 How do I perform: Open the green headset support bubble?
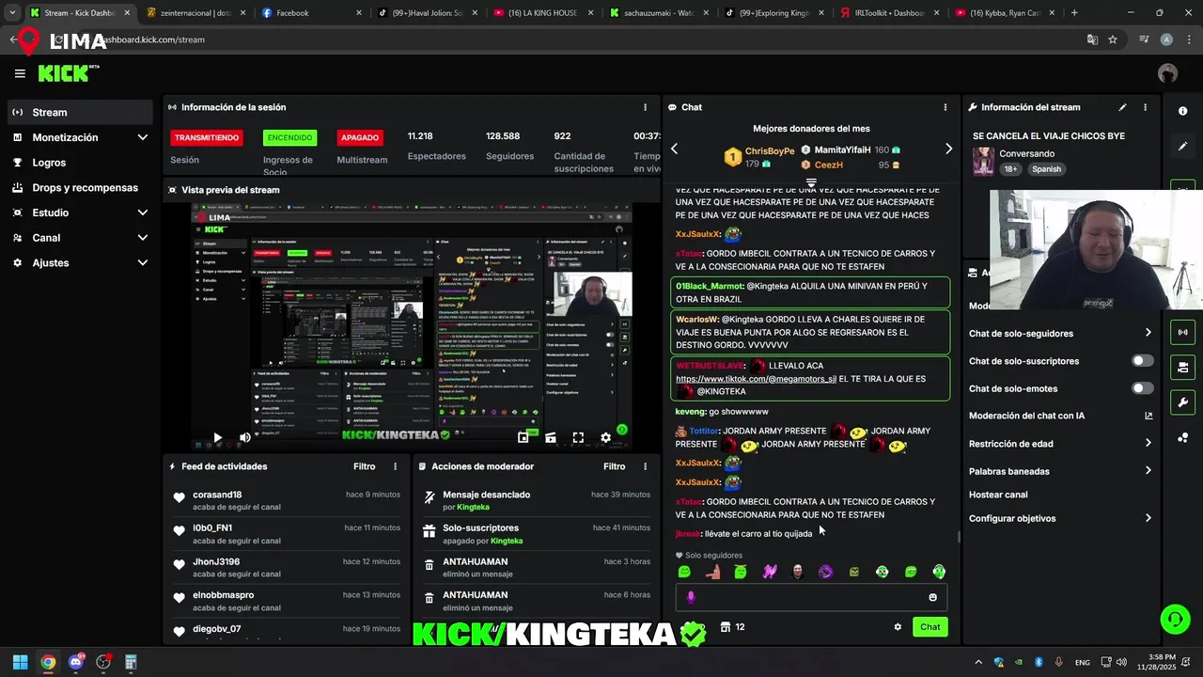(1175, 619)
